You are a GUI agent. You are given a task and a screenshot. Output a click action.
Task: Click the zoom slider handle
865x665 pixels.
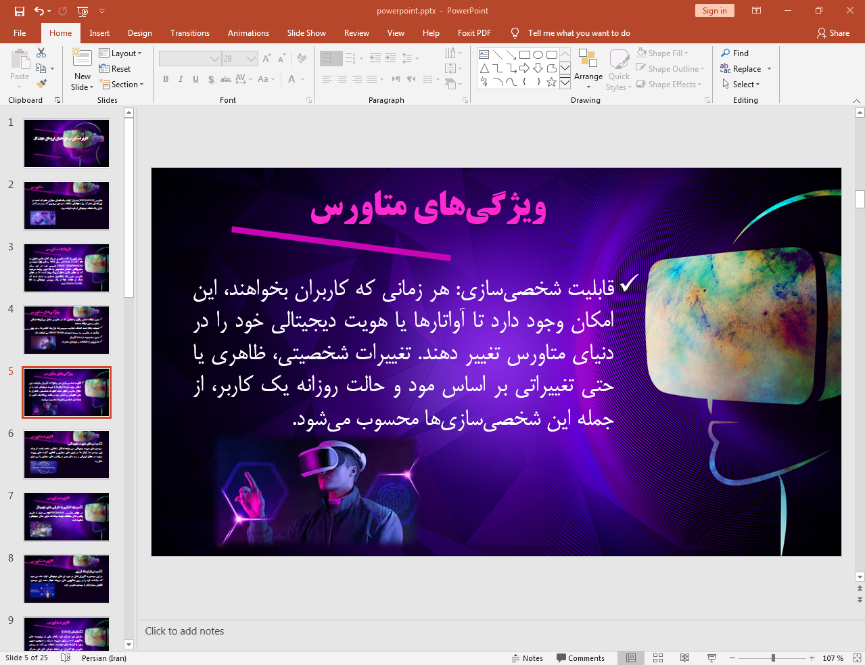click(773, 658)
